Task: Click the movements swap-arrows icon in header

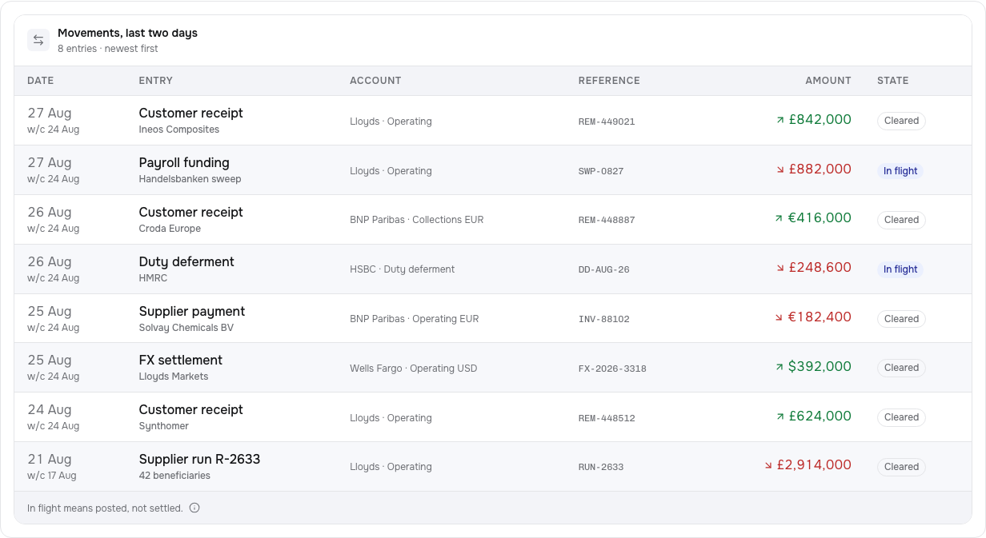Action: 38,40
